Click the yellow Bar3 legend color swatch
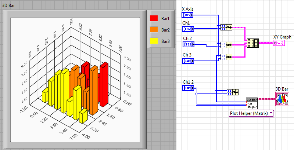The height and width of the screenshot is (150, 294). pyautogui.click(x=154, y=41)
